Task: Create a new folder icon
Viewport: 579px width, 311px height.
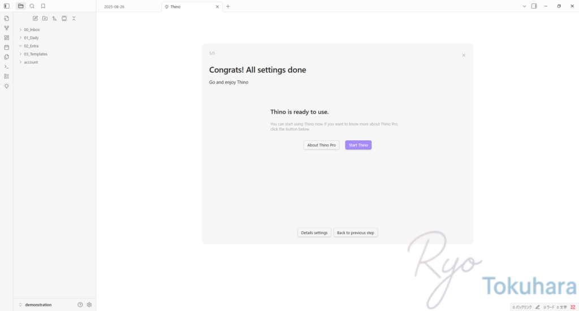Action: click(45, 18)
